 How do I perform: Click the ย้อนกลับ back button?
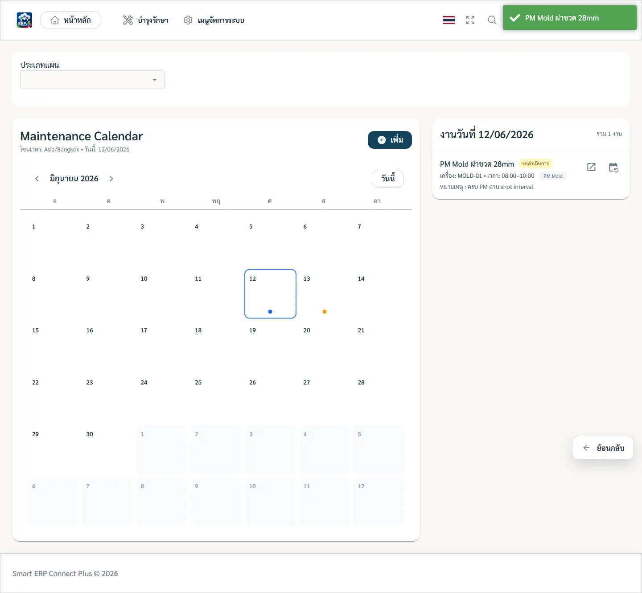pyautogui.click(x=603, y=448)
